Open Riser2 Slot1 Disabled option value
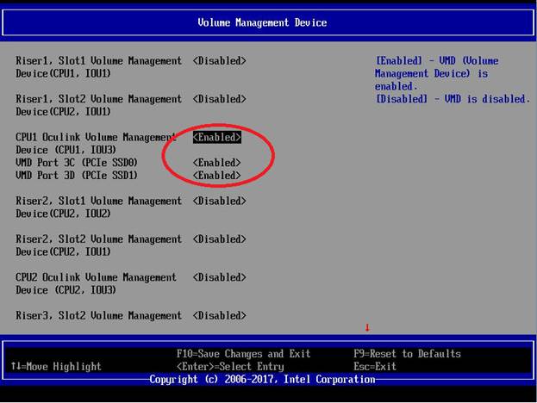Screen dimensions: 537x403 (x=219, y=201)
